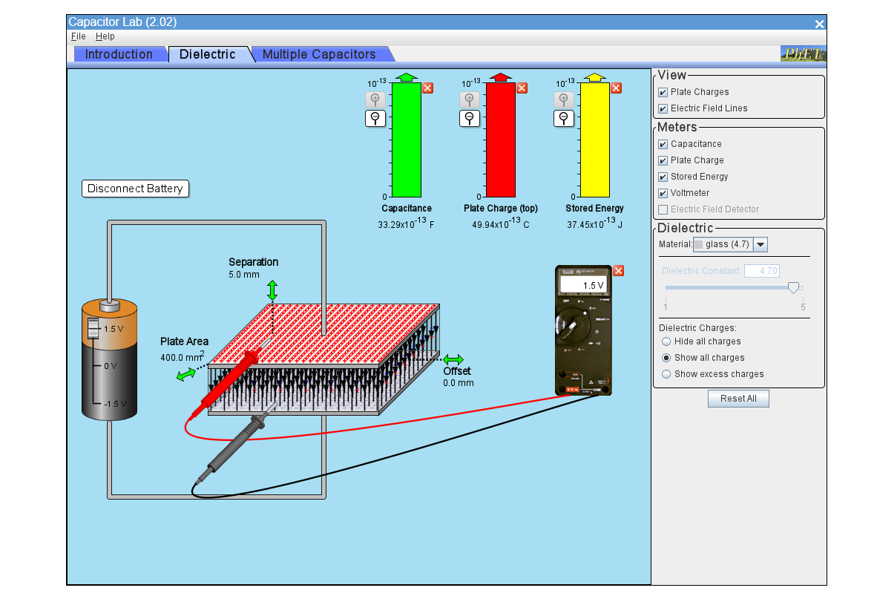The height and width of the screenshot is (605, 877).
Task: Close the Stored Energy meter
Action: (x=617, y=88)
